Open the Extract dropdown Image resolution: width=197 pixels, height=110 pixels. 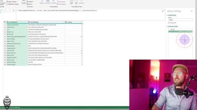30,2
